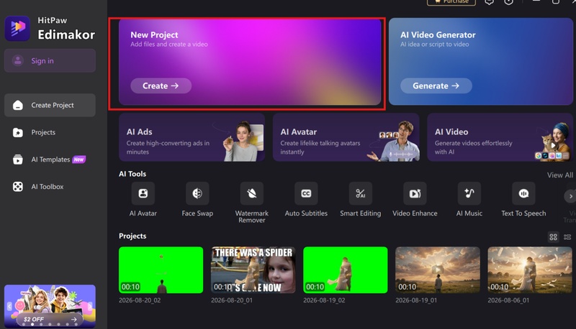576x329 pixels.
Task: Open the AI Avatar tool icon
Action: click(x=143, y=193)
